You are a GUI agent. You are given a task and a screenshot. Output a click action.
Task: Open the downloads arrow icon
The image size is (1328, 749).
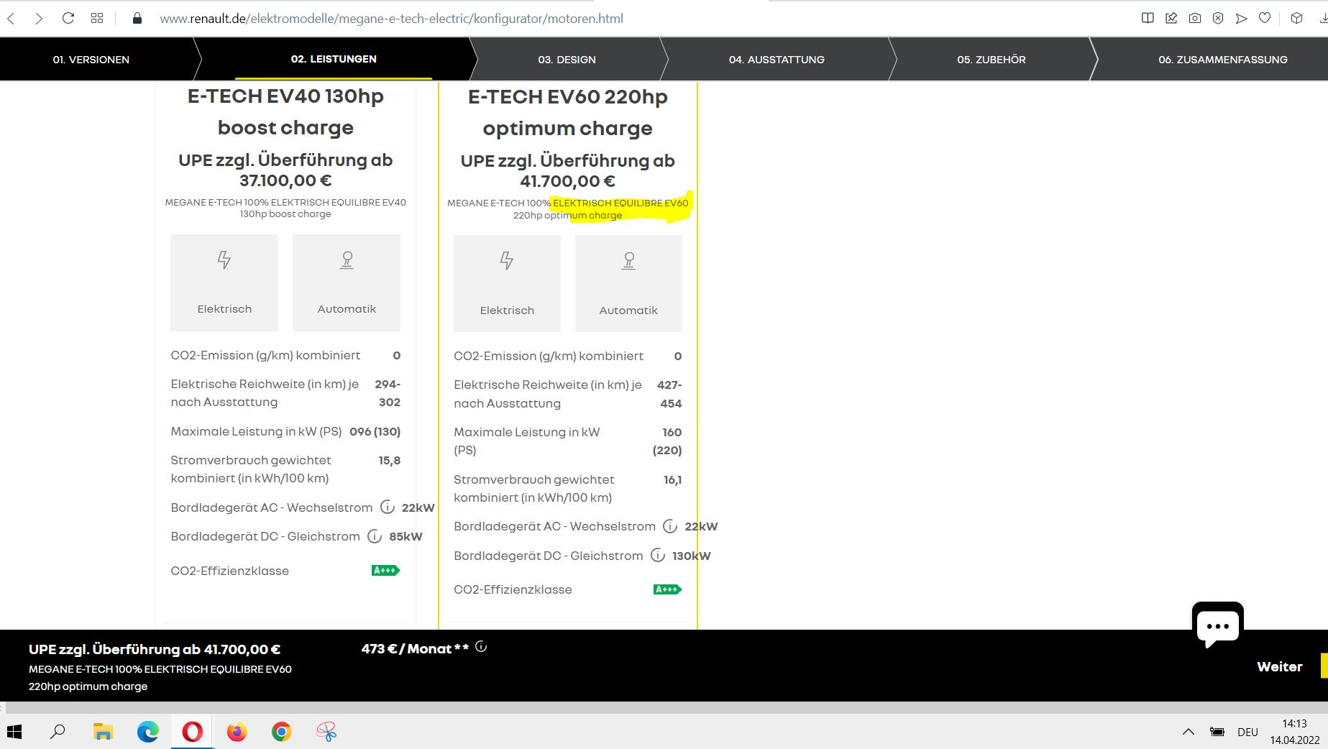pos(1323,19)
